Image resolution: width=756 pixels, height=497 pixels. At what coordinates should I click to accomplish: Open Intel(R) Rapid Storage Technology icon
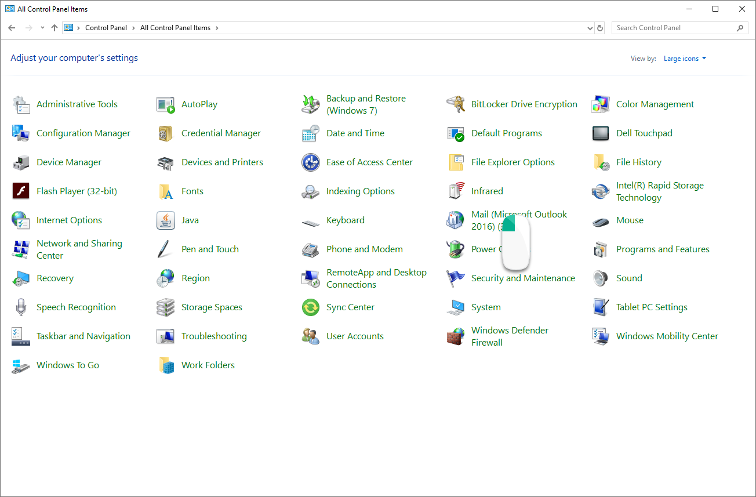click(x=601, y=191)
